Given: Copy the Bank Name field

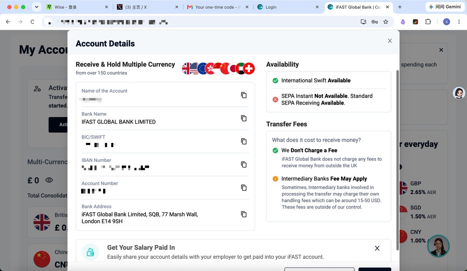Looking at the screenshot, I should tap(244, 118).
